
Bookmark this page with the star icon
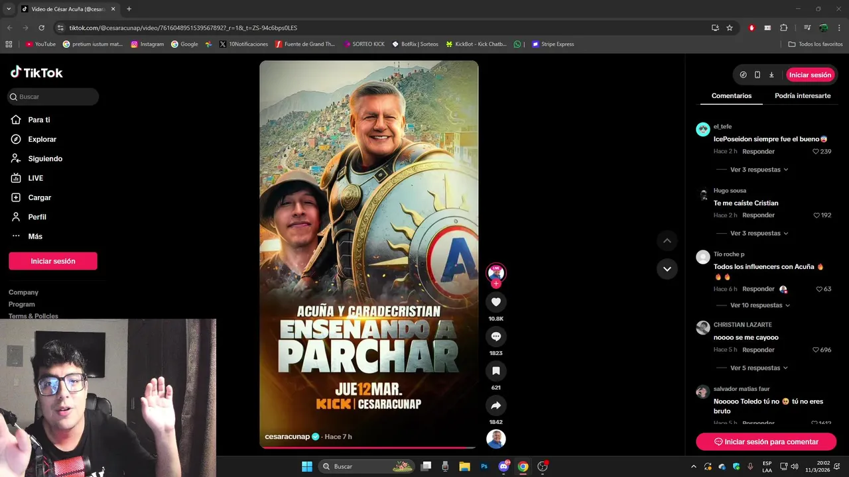[x=730, y=28]
